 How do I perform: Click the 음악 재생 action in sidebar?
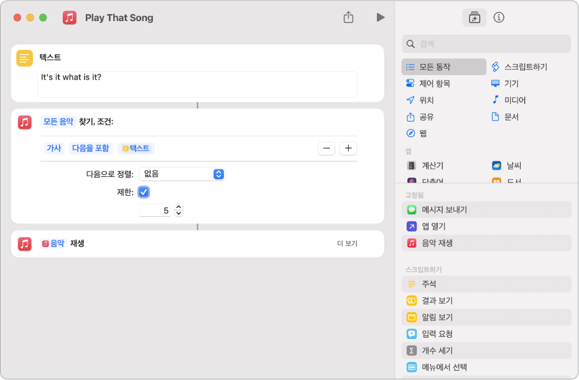[x=486, y=243]
